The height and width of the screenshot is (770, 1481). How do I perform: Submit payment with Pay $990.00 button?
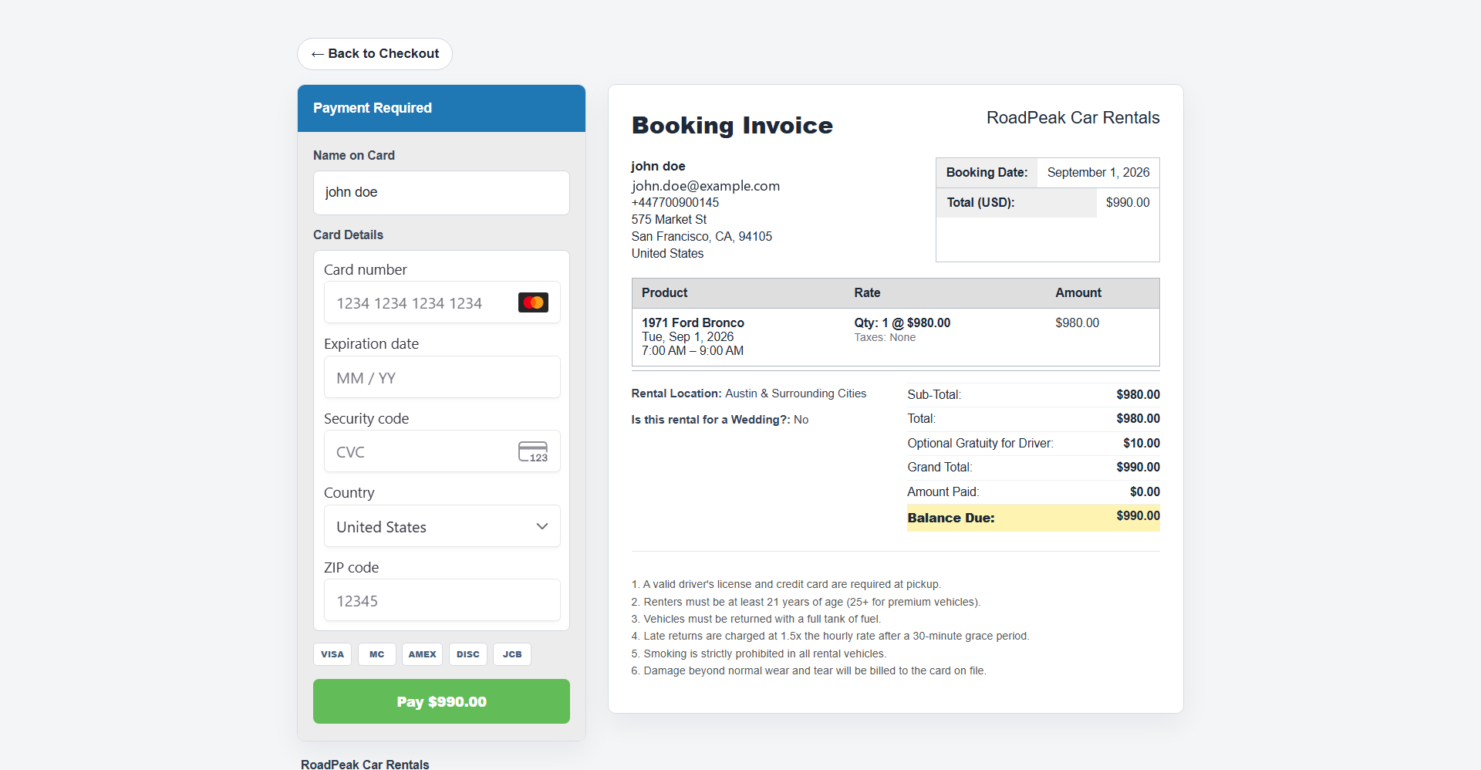441,701
